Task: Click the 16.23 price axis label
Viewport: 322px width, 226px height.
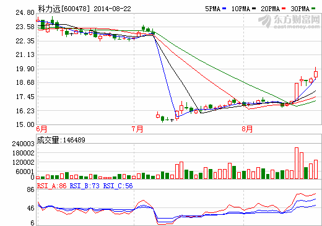Action: coord(25,111)
